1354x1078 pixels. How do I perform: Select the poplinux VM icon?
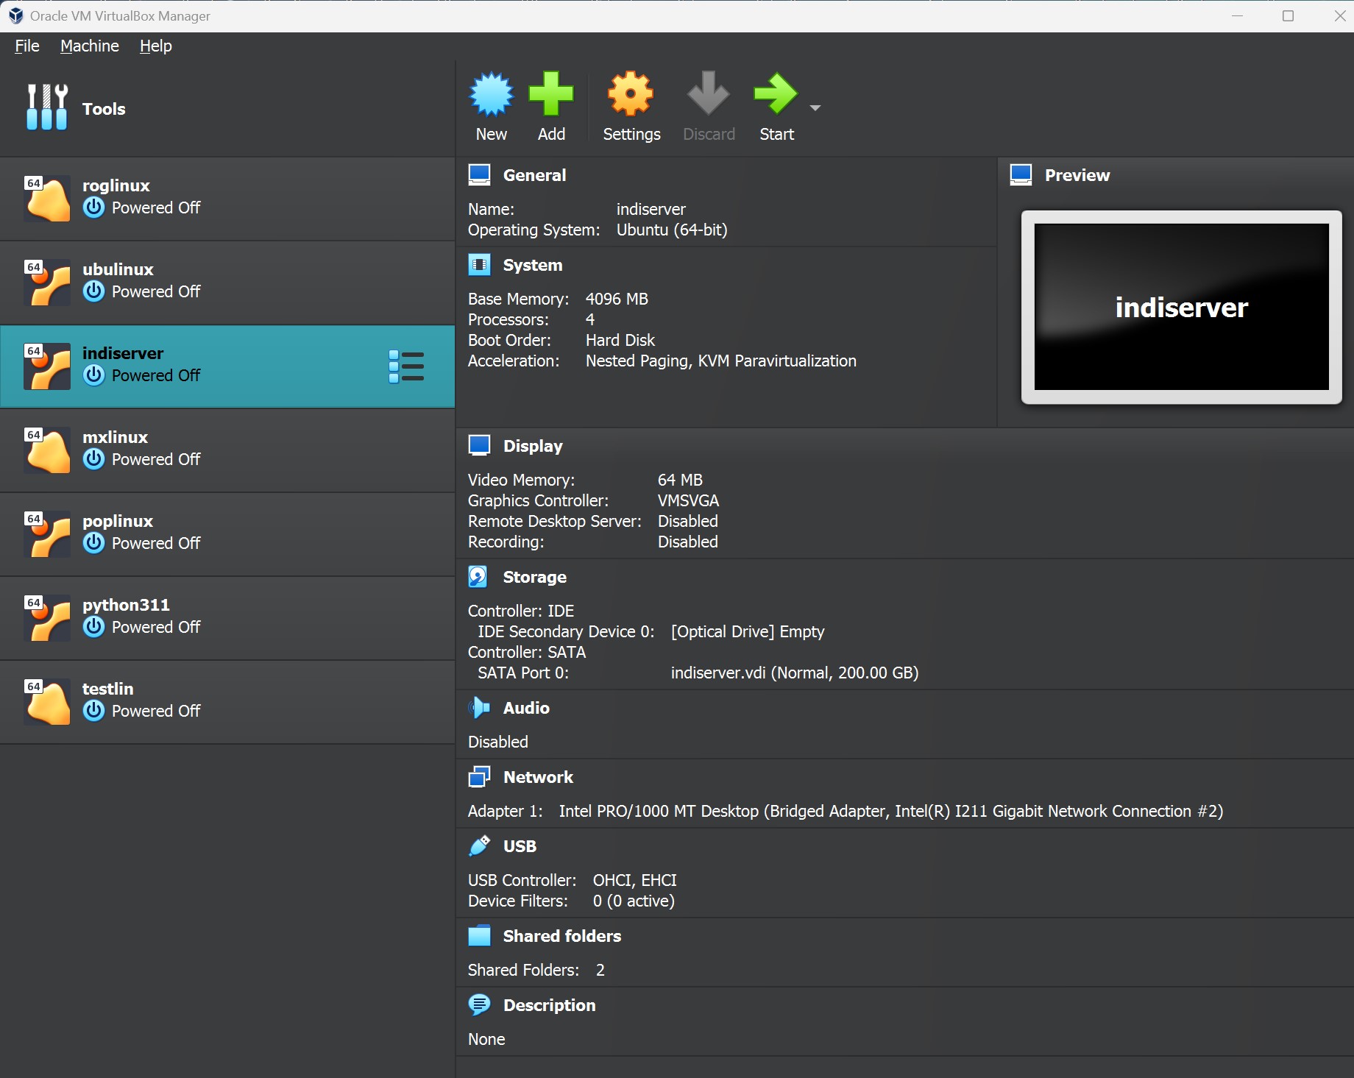(47, 533)
